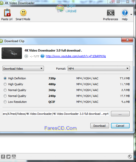Expand the arrow next to Help
Viewport: 136px width, 162px height.
(x=131, y=15)
